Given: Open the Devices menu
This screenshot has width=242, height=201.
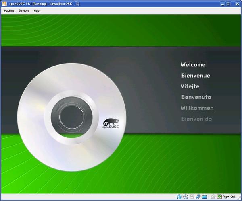Looking at the screenshot, I should point(24,11).
